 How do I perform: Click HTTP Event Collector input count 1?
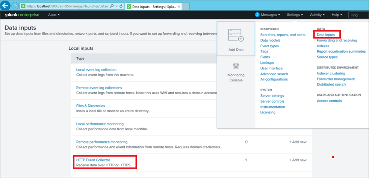tap(246, 160)
